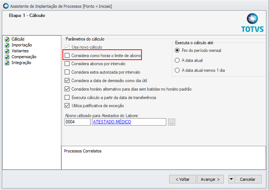Click the Visitantes step checkmark icon
269x190 pixels.
coord(6,51)
